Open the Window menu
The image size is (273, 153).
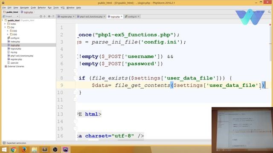70,8
